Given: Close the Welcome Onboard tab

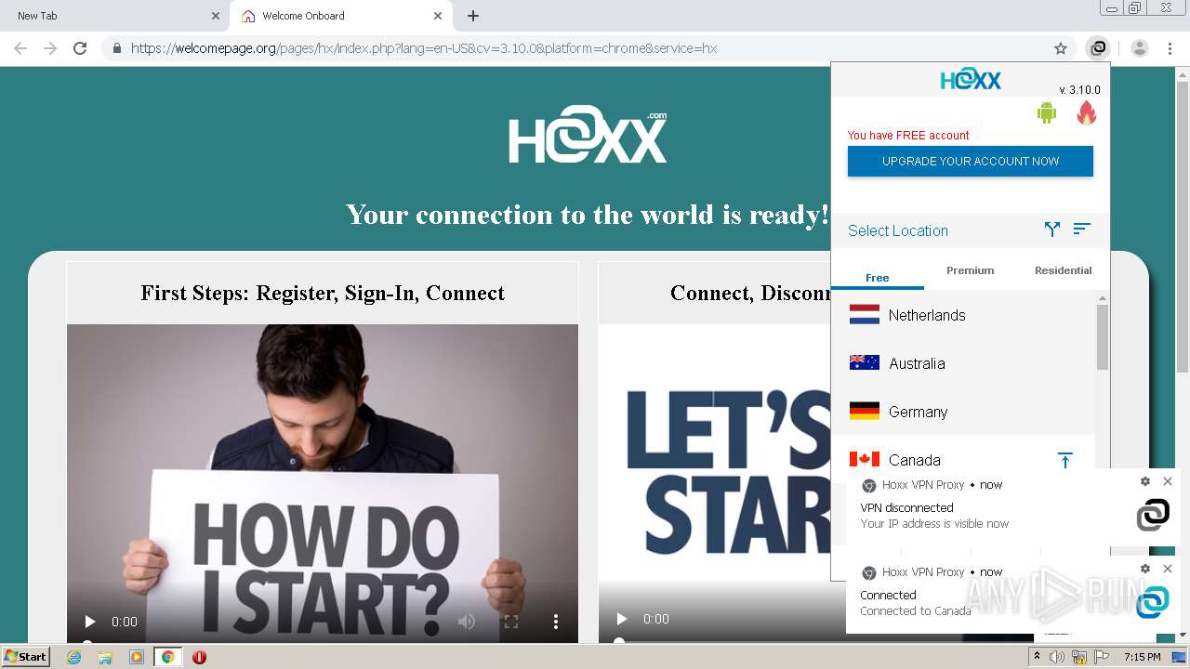Looking at the screenshot, I should [438, 16].
